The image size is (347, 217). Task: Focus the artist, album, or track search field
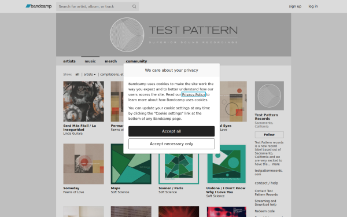coord(97,6)
